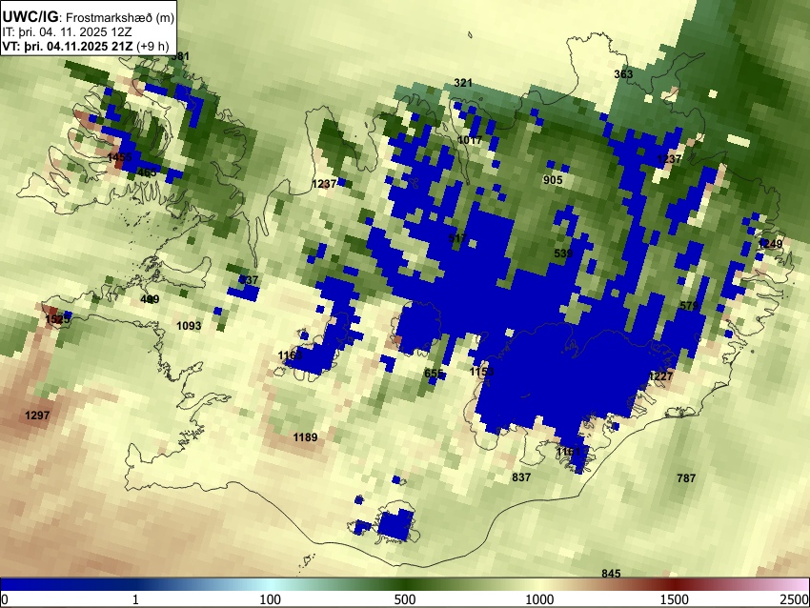
Task: Click the 1297 value label
Action: 37,415
